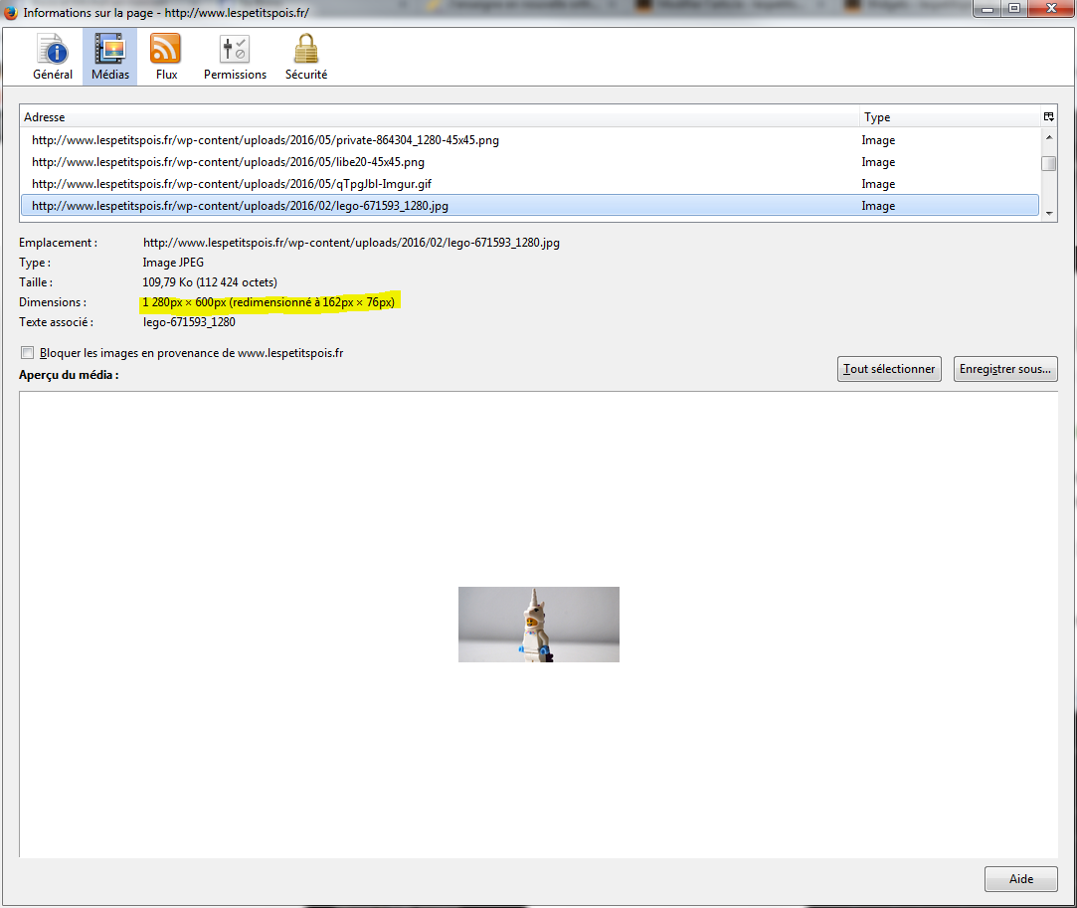Click the media list scroll down arrow
Viewport: 1077px width, 908px height.
pos(1049,214)
